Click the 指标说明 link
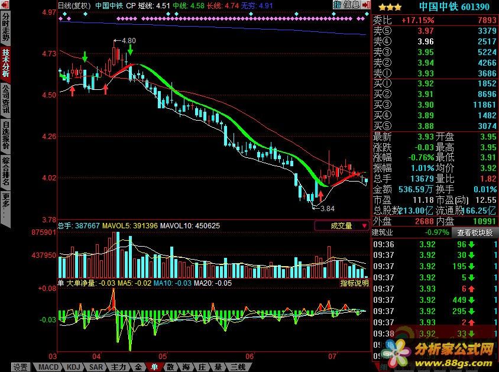Screen dimensions: 499x372 (354, 283)
